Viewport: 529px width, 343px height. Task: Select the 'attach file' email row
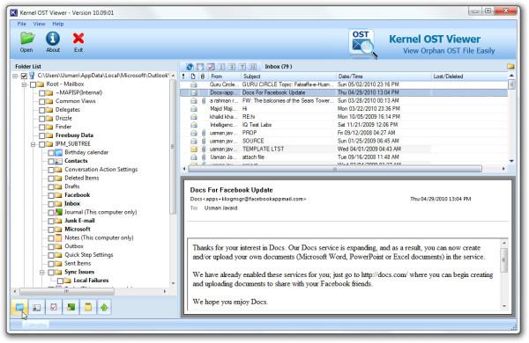344,157
